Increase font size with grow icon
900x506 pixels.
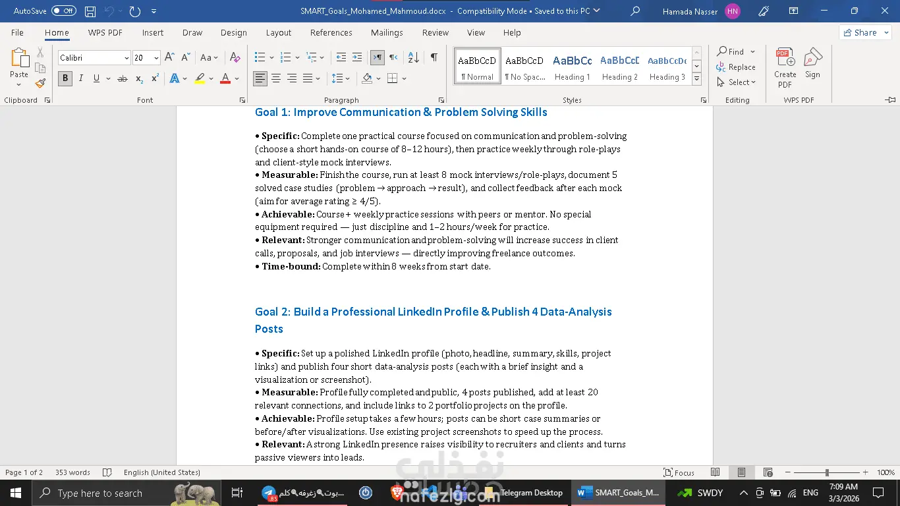tap(169, 58)
